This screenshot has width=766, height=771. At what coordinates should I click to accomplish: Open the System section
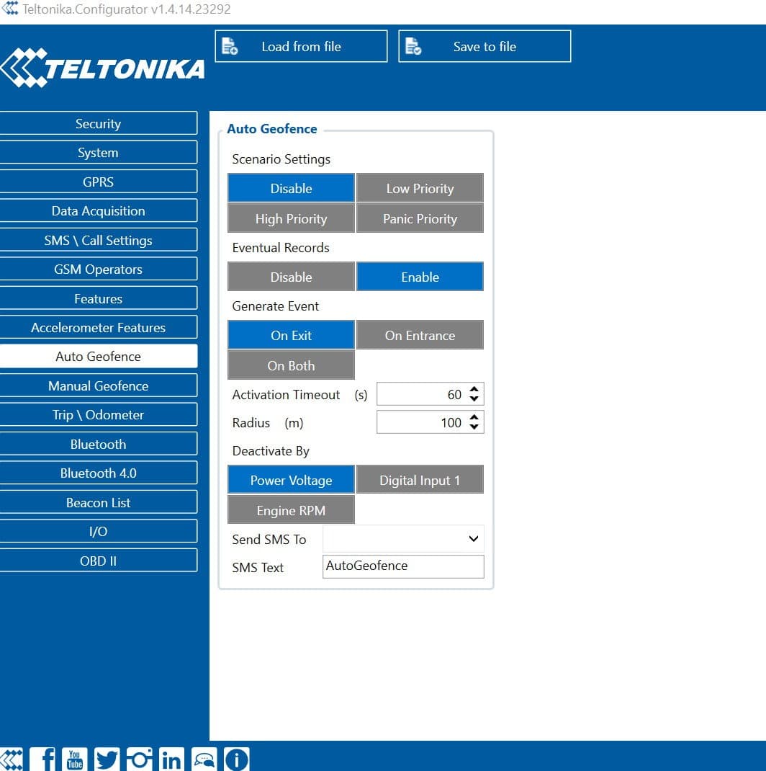coord(98,153)
